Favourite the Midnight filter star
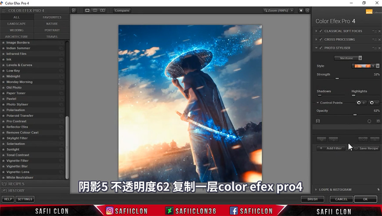The image size is (382, 216). click(x=4, y=76)
